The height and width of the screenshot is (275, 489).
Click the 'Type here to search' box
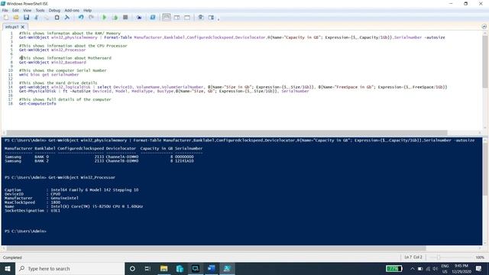coord(70,268)
